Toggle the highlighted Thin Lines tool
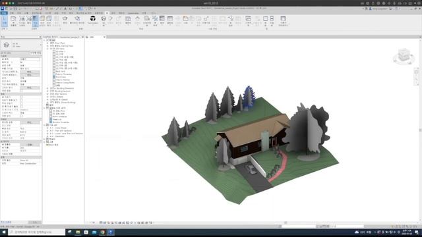The height and width of the screenshot is (237, 422). (x=35, y=20)
